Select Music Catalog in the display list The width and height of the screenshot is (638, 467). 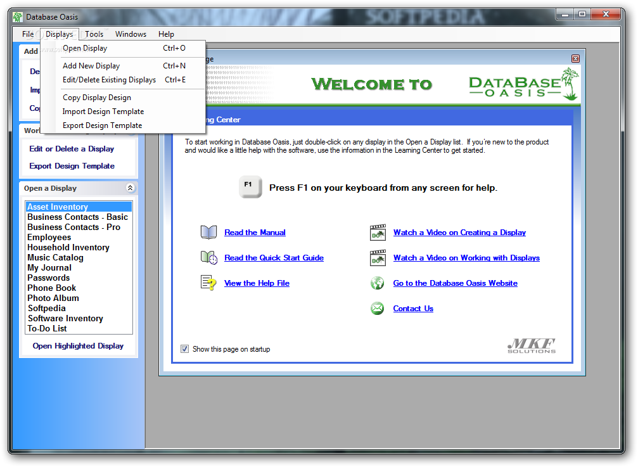[79, 257]
